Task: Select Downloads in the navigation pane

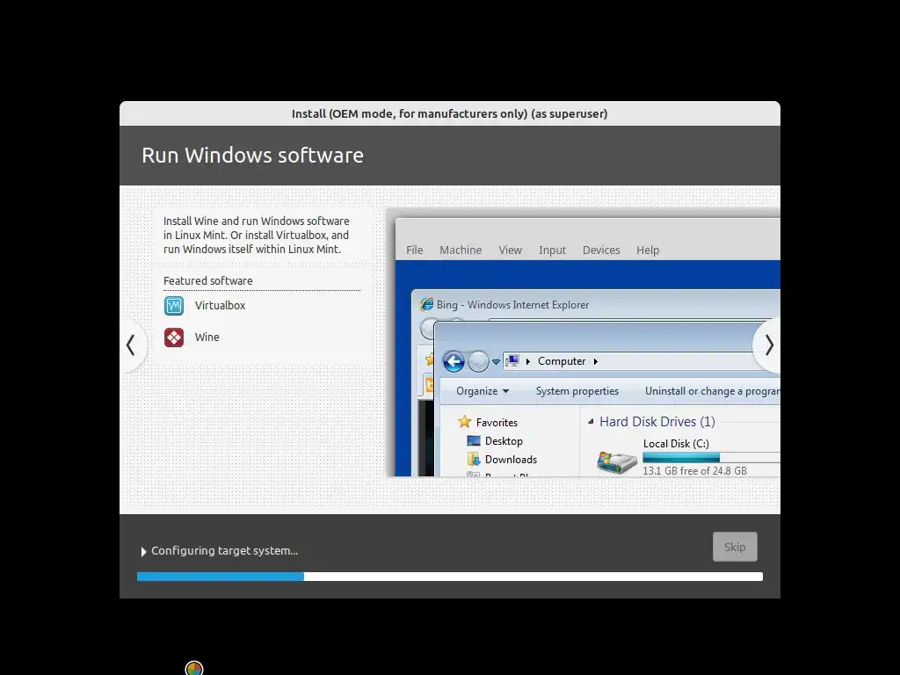Action: [x=511, y=459]
